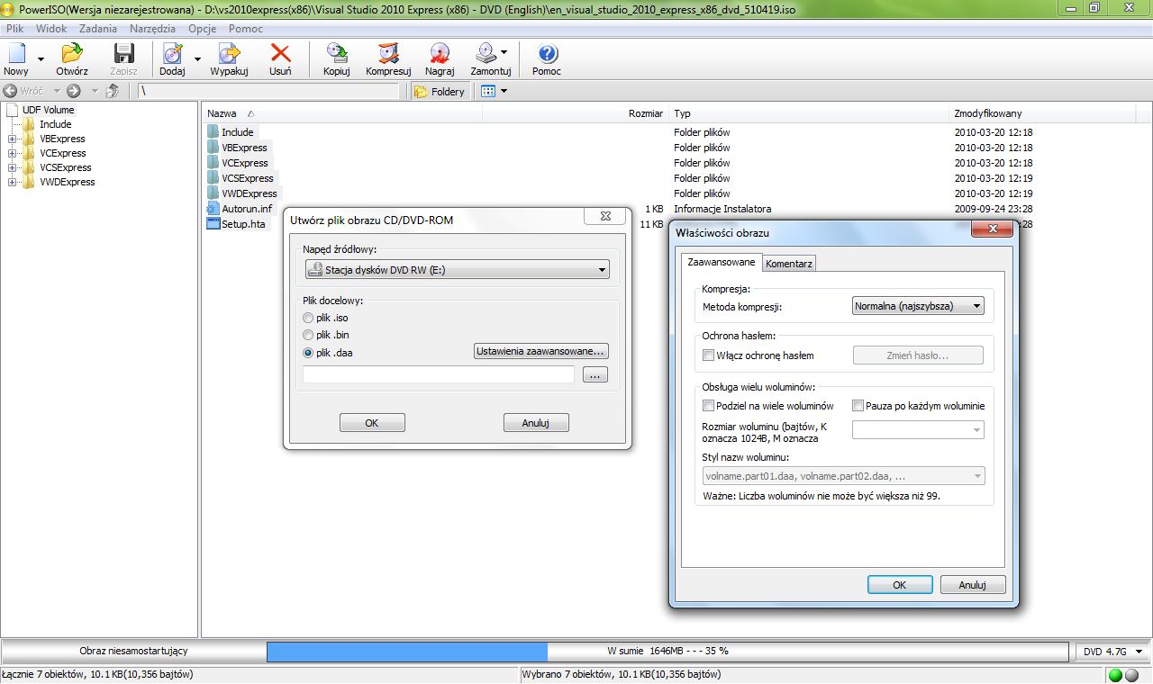Open the dropdown arrow next to Dodaj
Screen dimensions: 1153x684
(197, 59)
